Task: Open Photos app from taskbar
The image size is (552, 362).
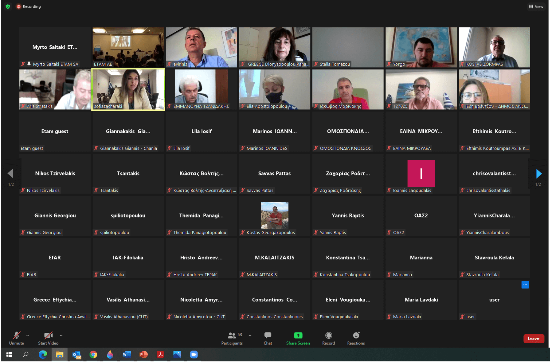Action: tap(177, 355)
